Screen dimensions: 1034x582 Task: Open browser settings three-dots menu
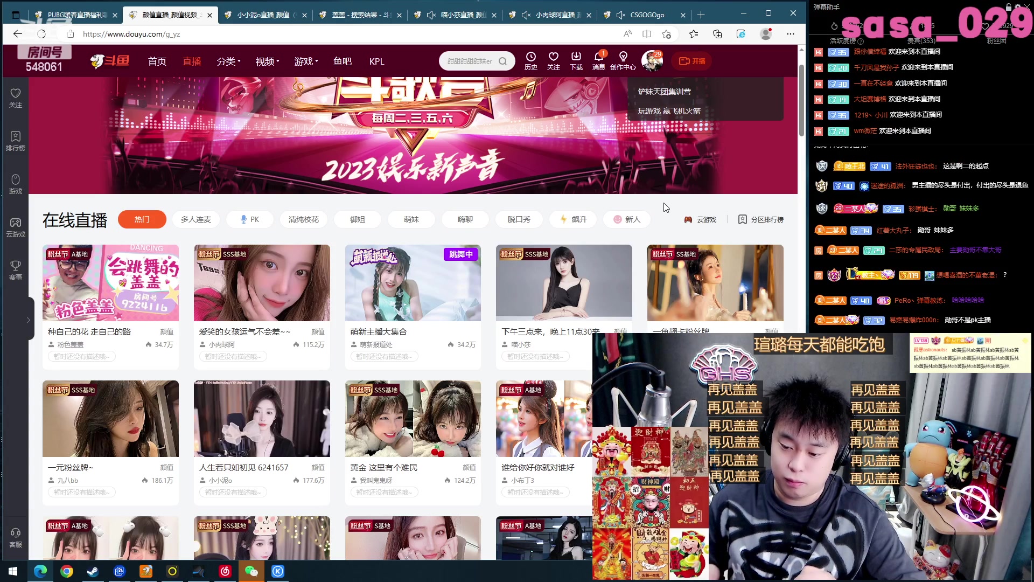tap(791, 34)
